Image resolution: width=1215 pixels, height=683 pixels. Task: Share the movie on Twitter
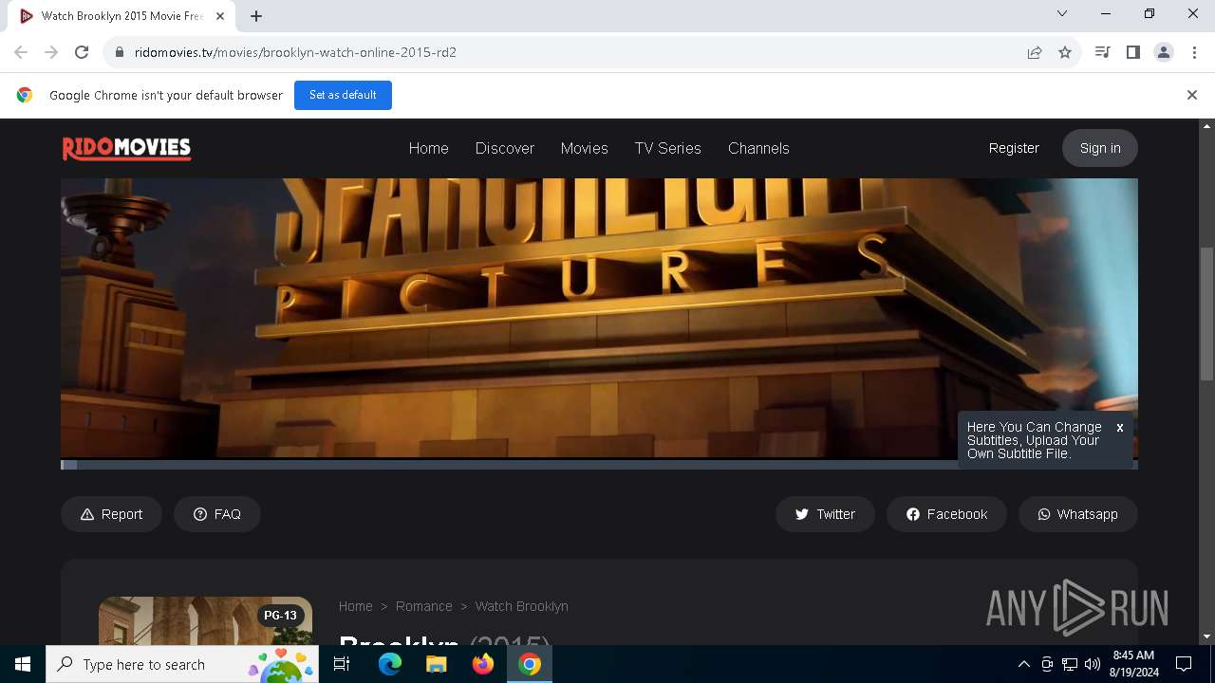(825, 514)
